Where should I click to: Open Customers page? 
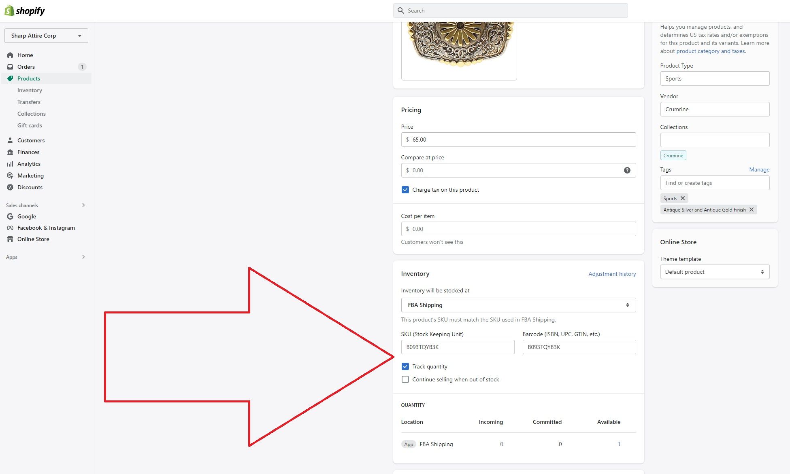pos(31,140)
